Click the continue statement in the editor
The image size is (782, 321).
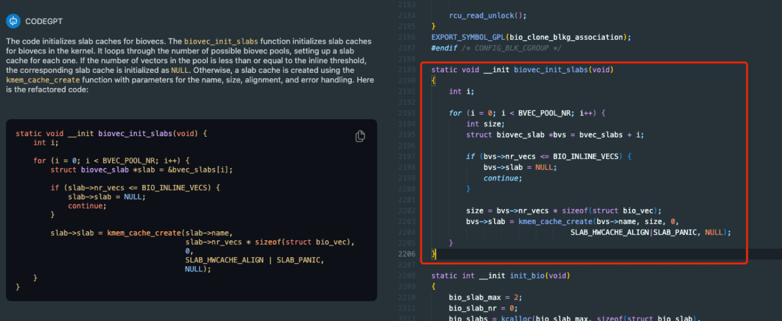[501, 178]
